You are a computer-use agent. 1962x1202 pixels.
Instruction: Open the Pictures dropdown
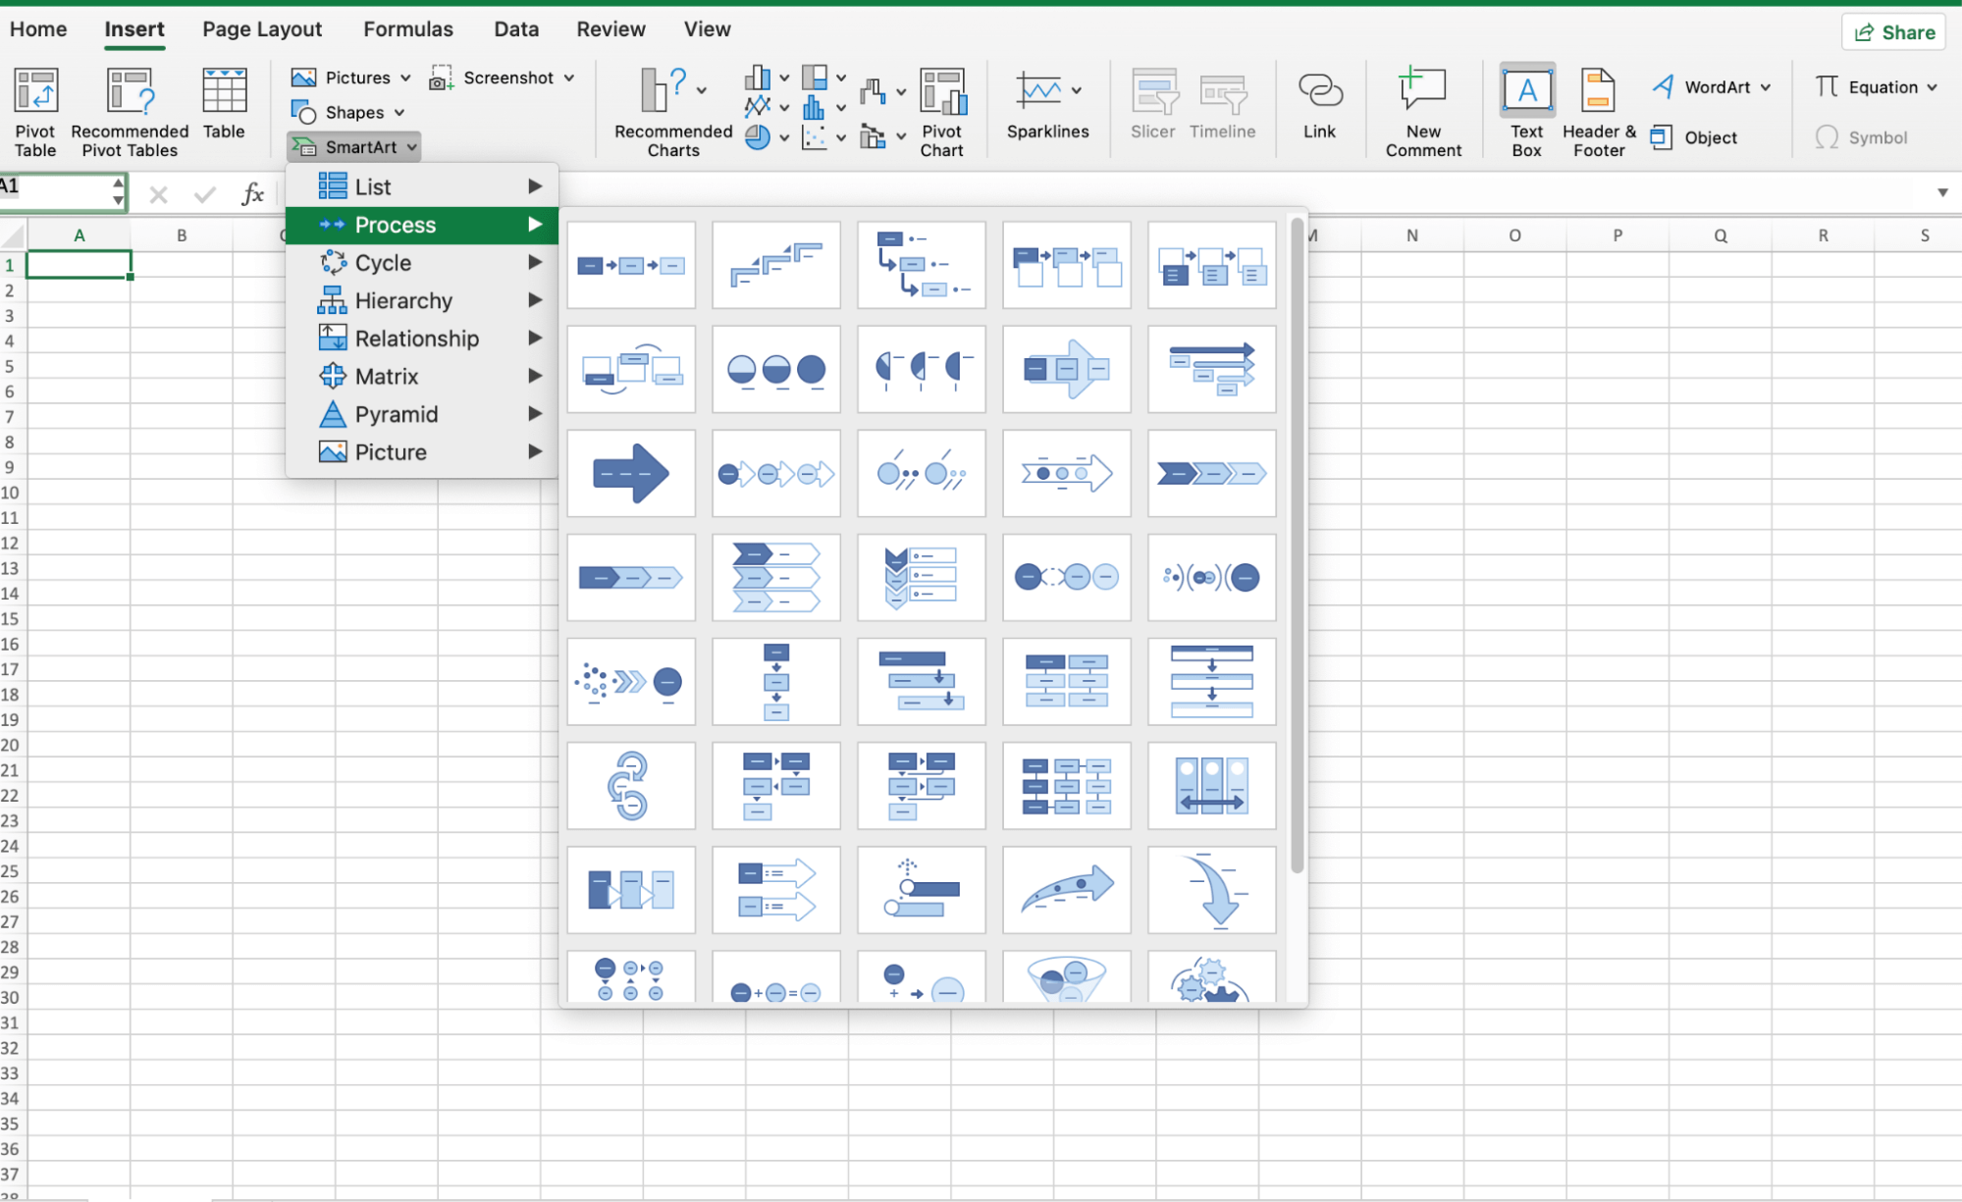point(350,77)
